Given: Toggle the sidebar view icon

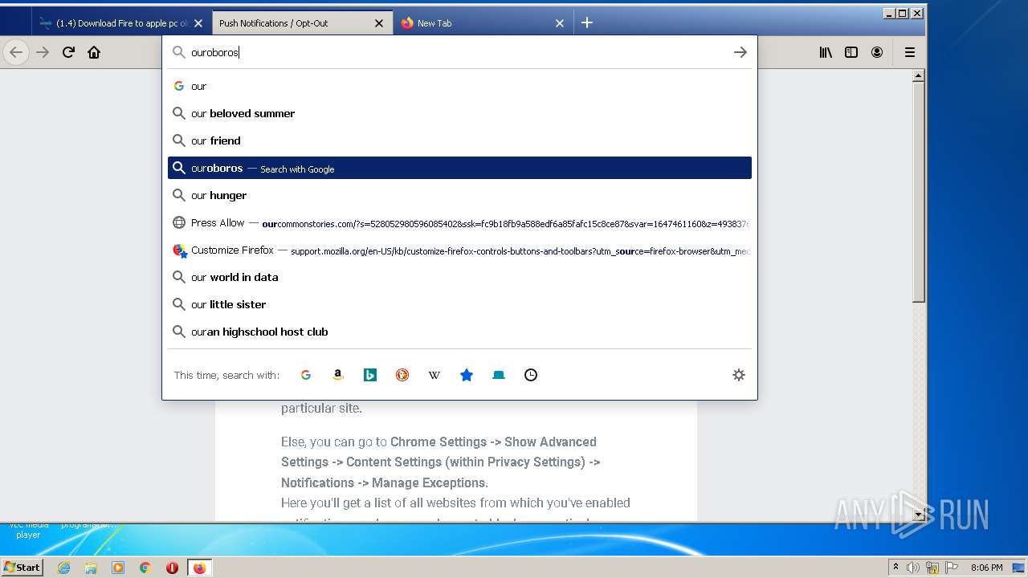Looking at the screenshot, I should tap(851, 52).
